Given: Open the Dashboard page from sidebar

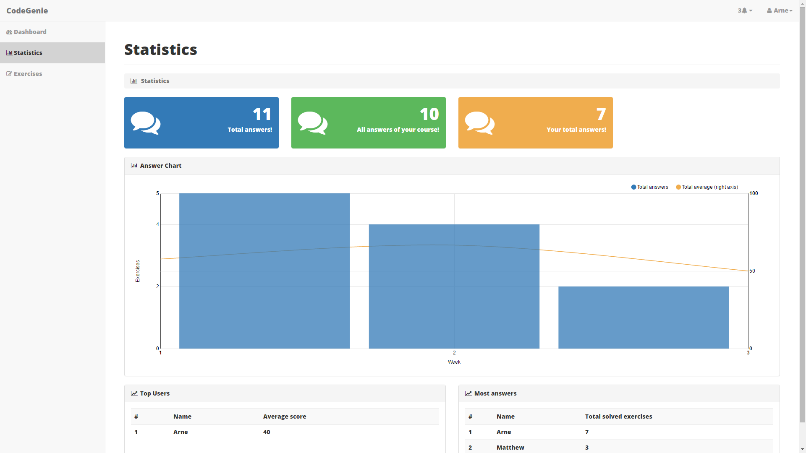Looking at the screenshot, I should click(x=30, y=32).
